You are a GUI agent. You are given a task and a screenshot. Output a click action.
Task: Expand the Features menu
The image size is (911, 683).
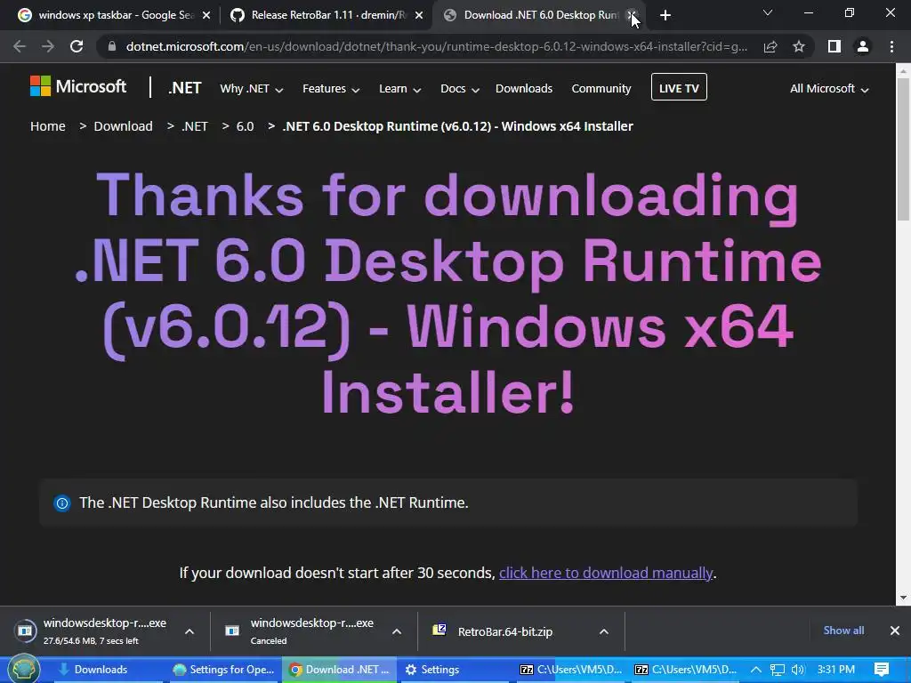tap(331, 89)
